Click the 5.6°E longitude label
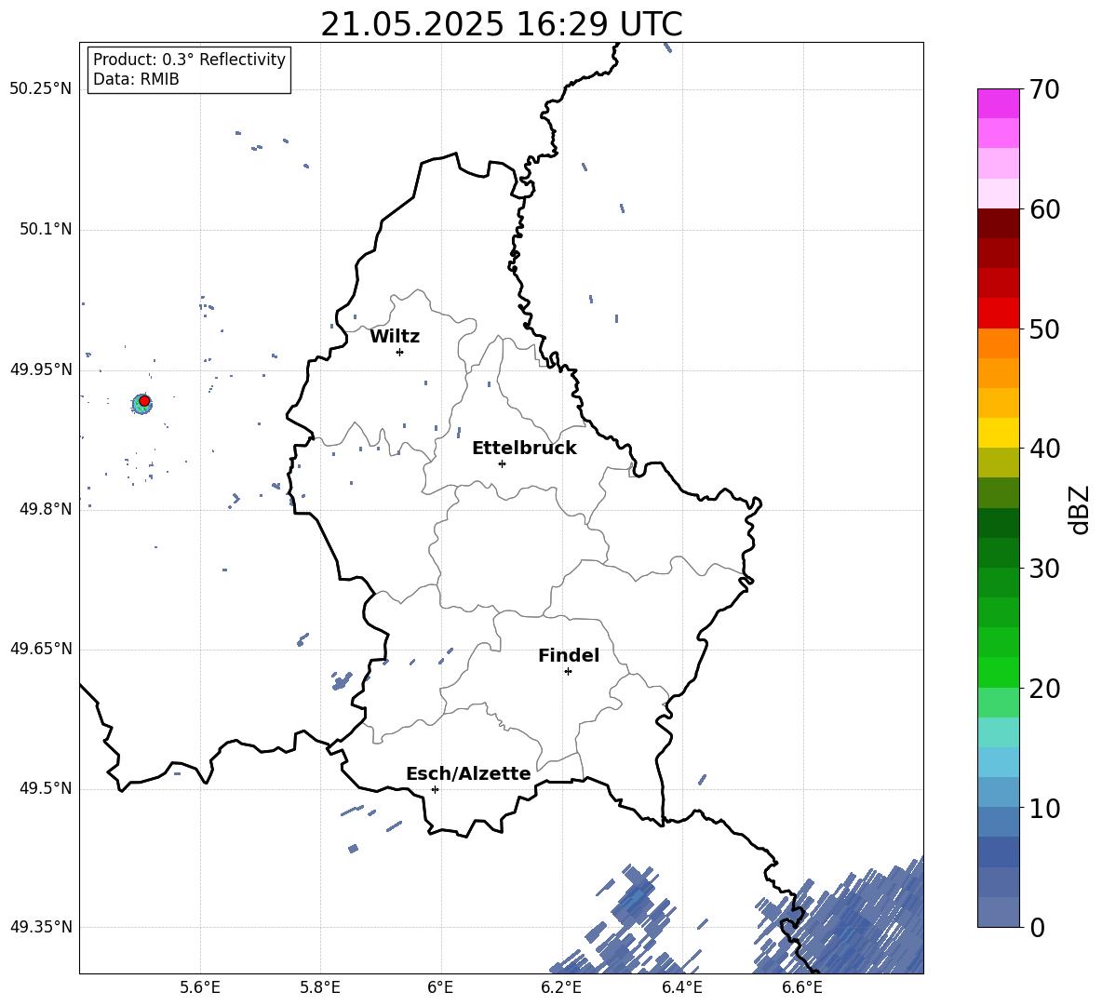Image resolution: width=1102 pixels, height=1006 pixels. (x=200, y=987)
